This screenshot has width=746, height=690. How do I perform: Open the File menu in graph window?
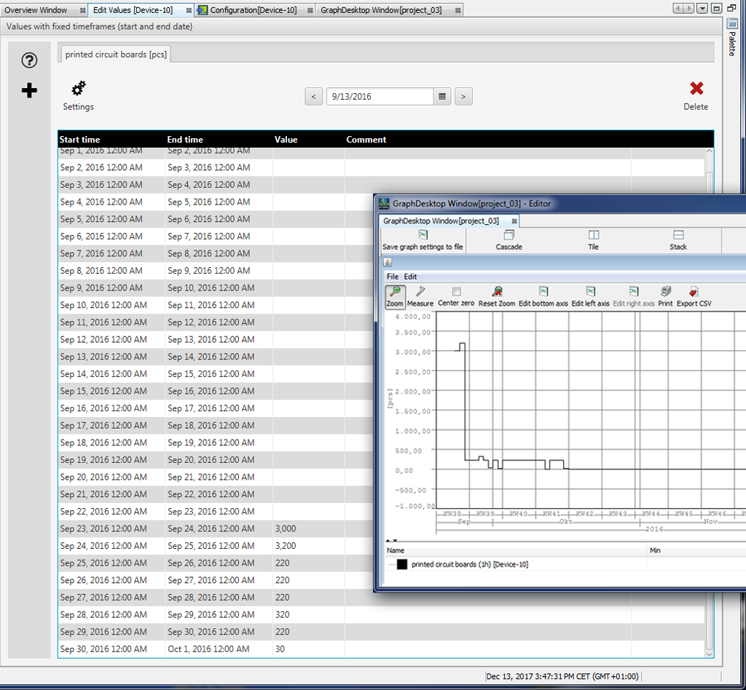(x=392, y=277)
